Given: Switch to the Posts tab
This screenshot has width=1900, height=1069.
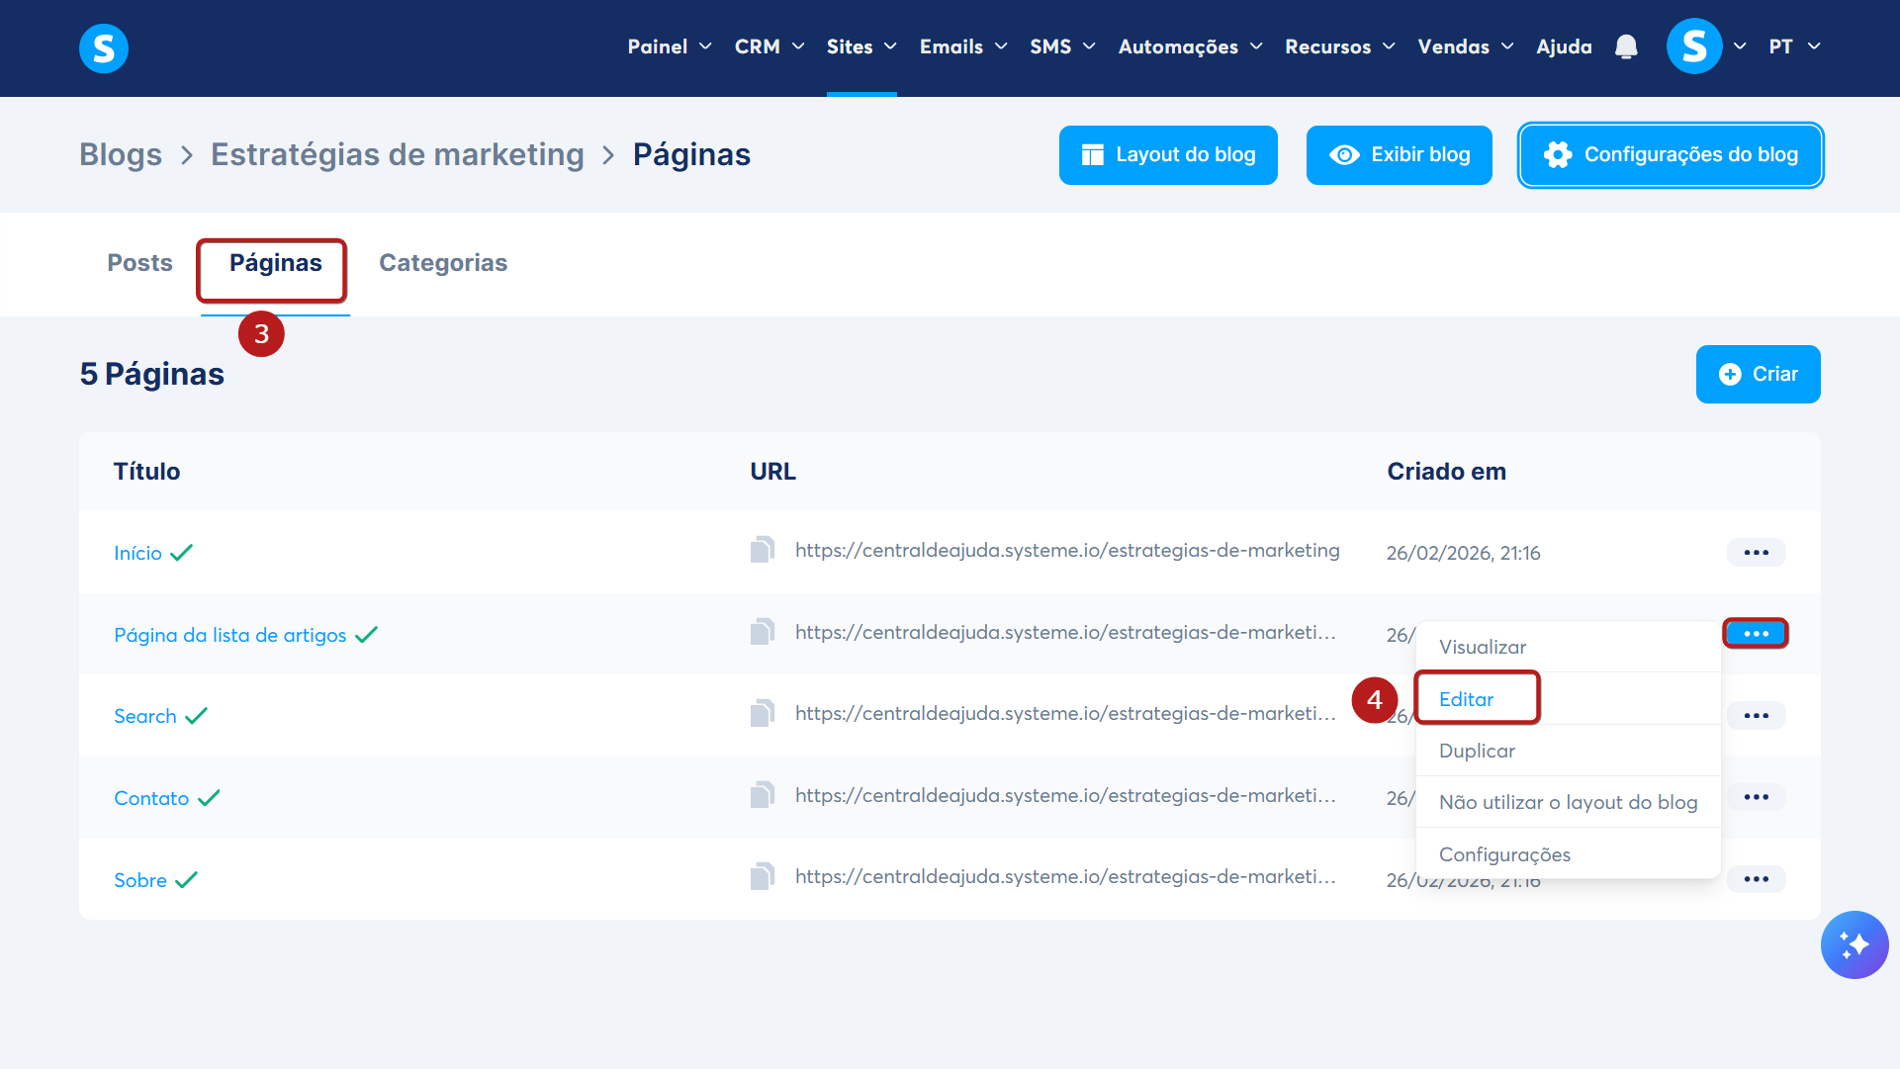Looking at the screenshot, I should pos(139,263).
